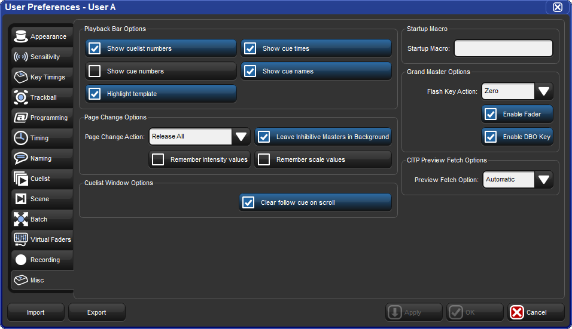572x329 pixels.
Task: Disable the Enable Fader checkbox
Action: 491,114
